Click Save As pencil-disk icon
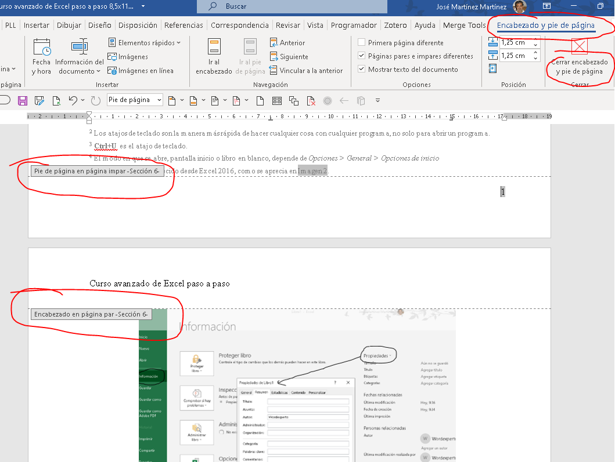The height and width of the screenshot is (462, 615). [39, 101]
